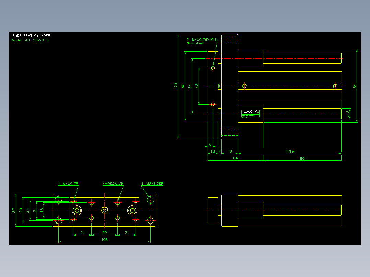The height and width of the screenshot is (277, 370).
Task: Click the 2-M4X0.79X10dp thread annotation
Action: tap(202, 40)
